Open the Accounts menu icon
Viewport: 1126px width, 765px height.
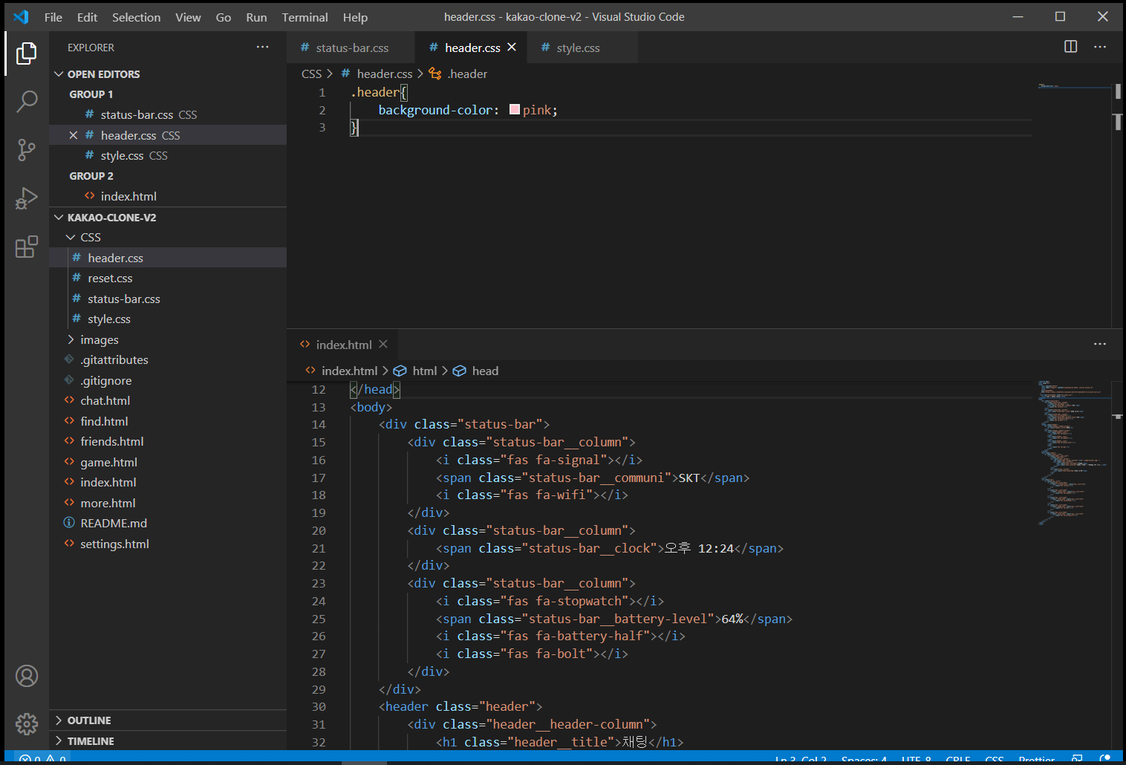(27, 676)
